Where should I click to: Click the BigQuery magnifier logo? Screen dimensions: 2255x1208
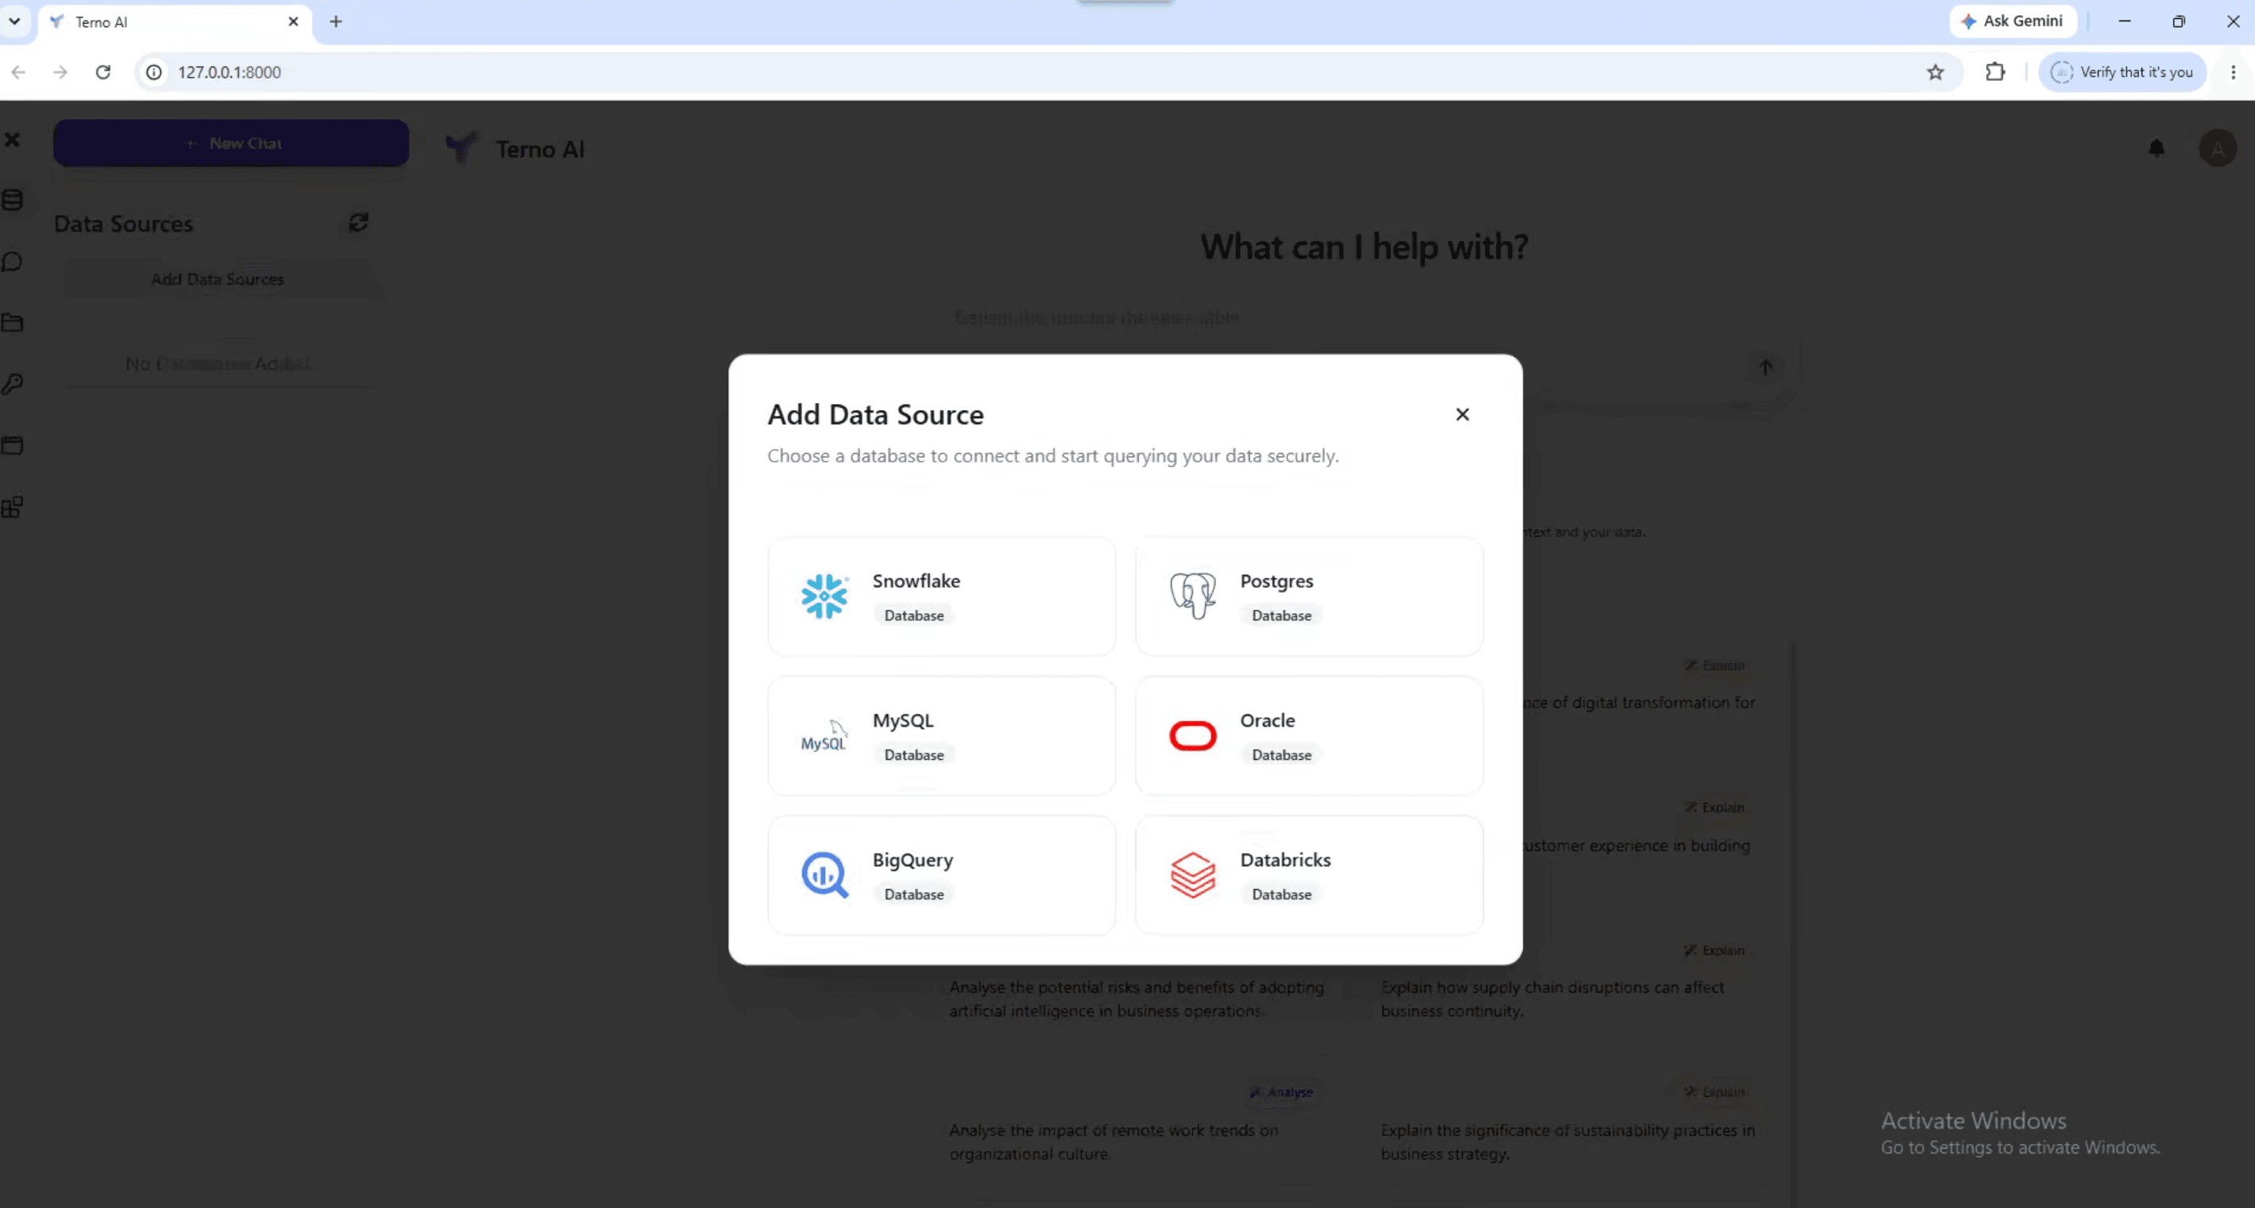pyautogui.click(x=824, y=876)
